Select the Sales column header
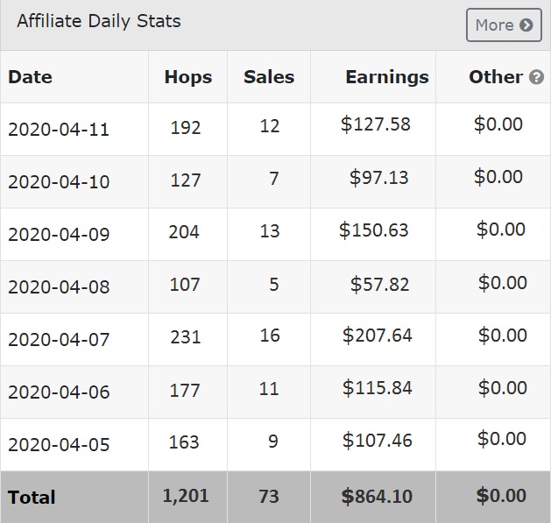The height and width of the screenshot is (523, 551). (269, 77)
